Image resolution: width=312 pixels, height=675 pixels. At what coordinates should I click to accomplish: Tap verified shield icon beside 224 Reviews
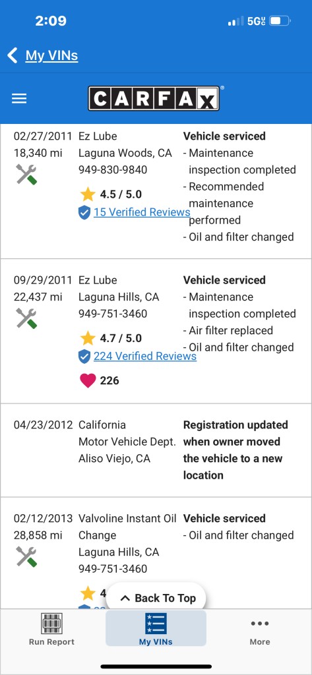pos(84,357)
